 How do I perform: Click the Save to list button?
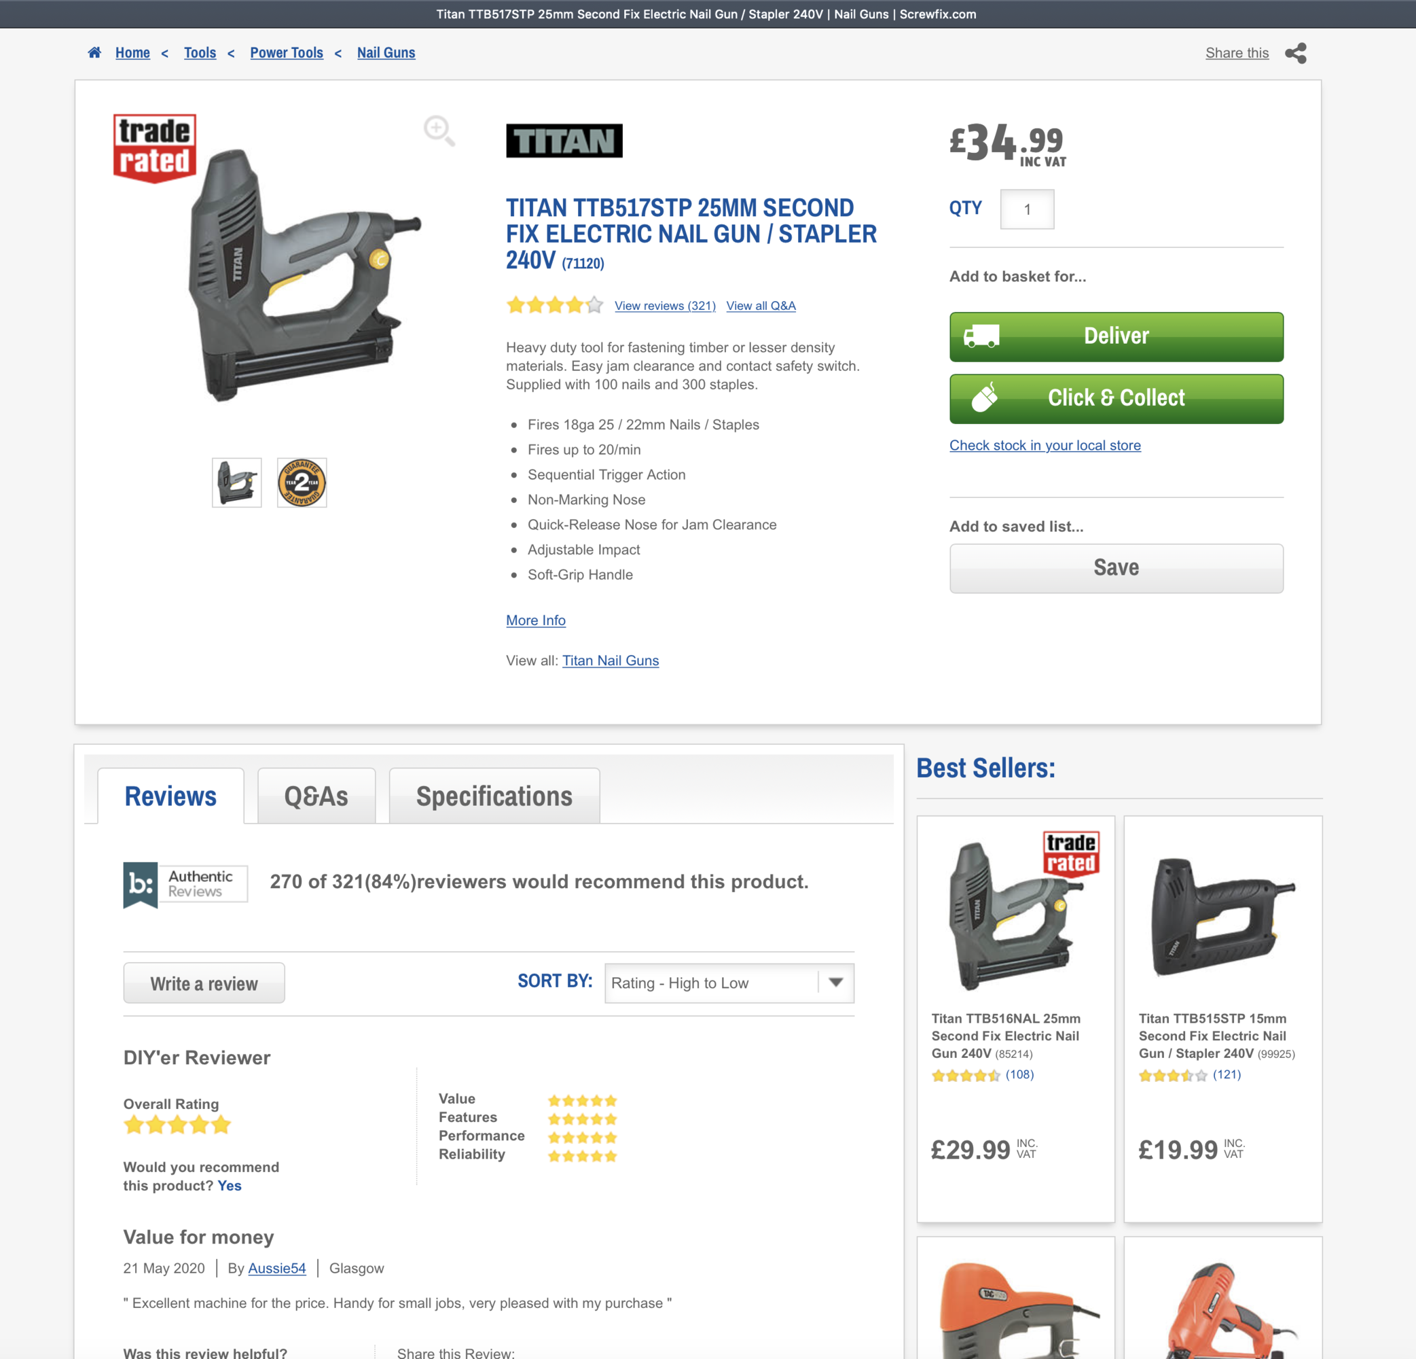pyautogui.click(x=1117, y=568)
